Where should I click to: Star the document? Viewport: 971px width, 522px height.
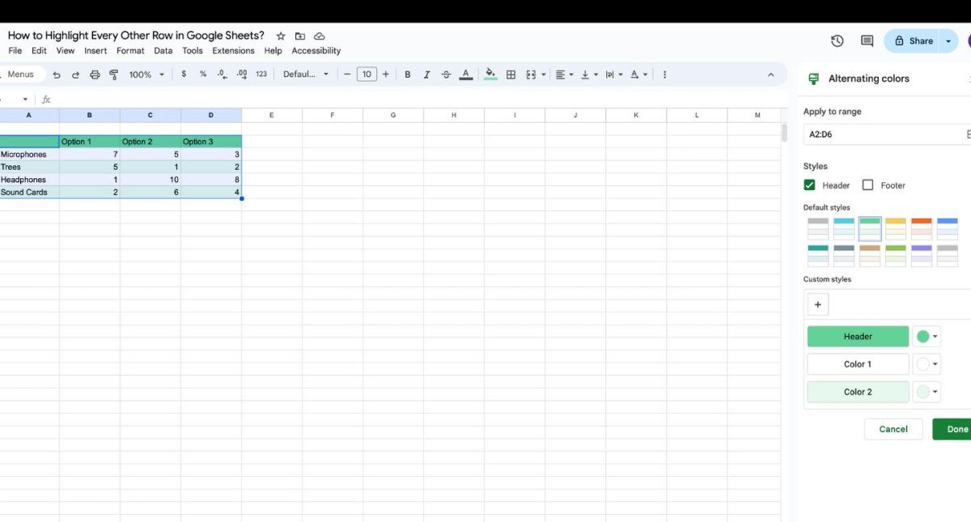281,36
